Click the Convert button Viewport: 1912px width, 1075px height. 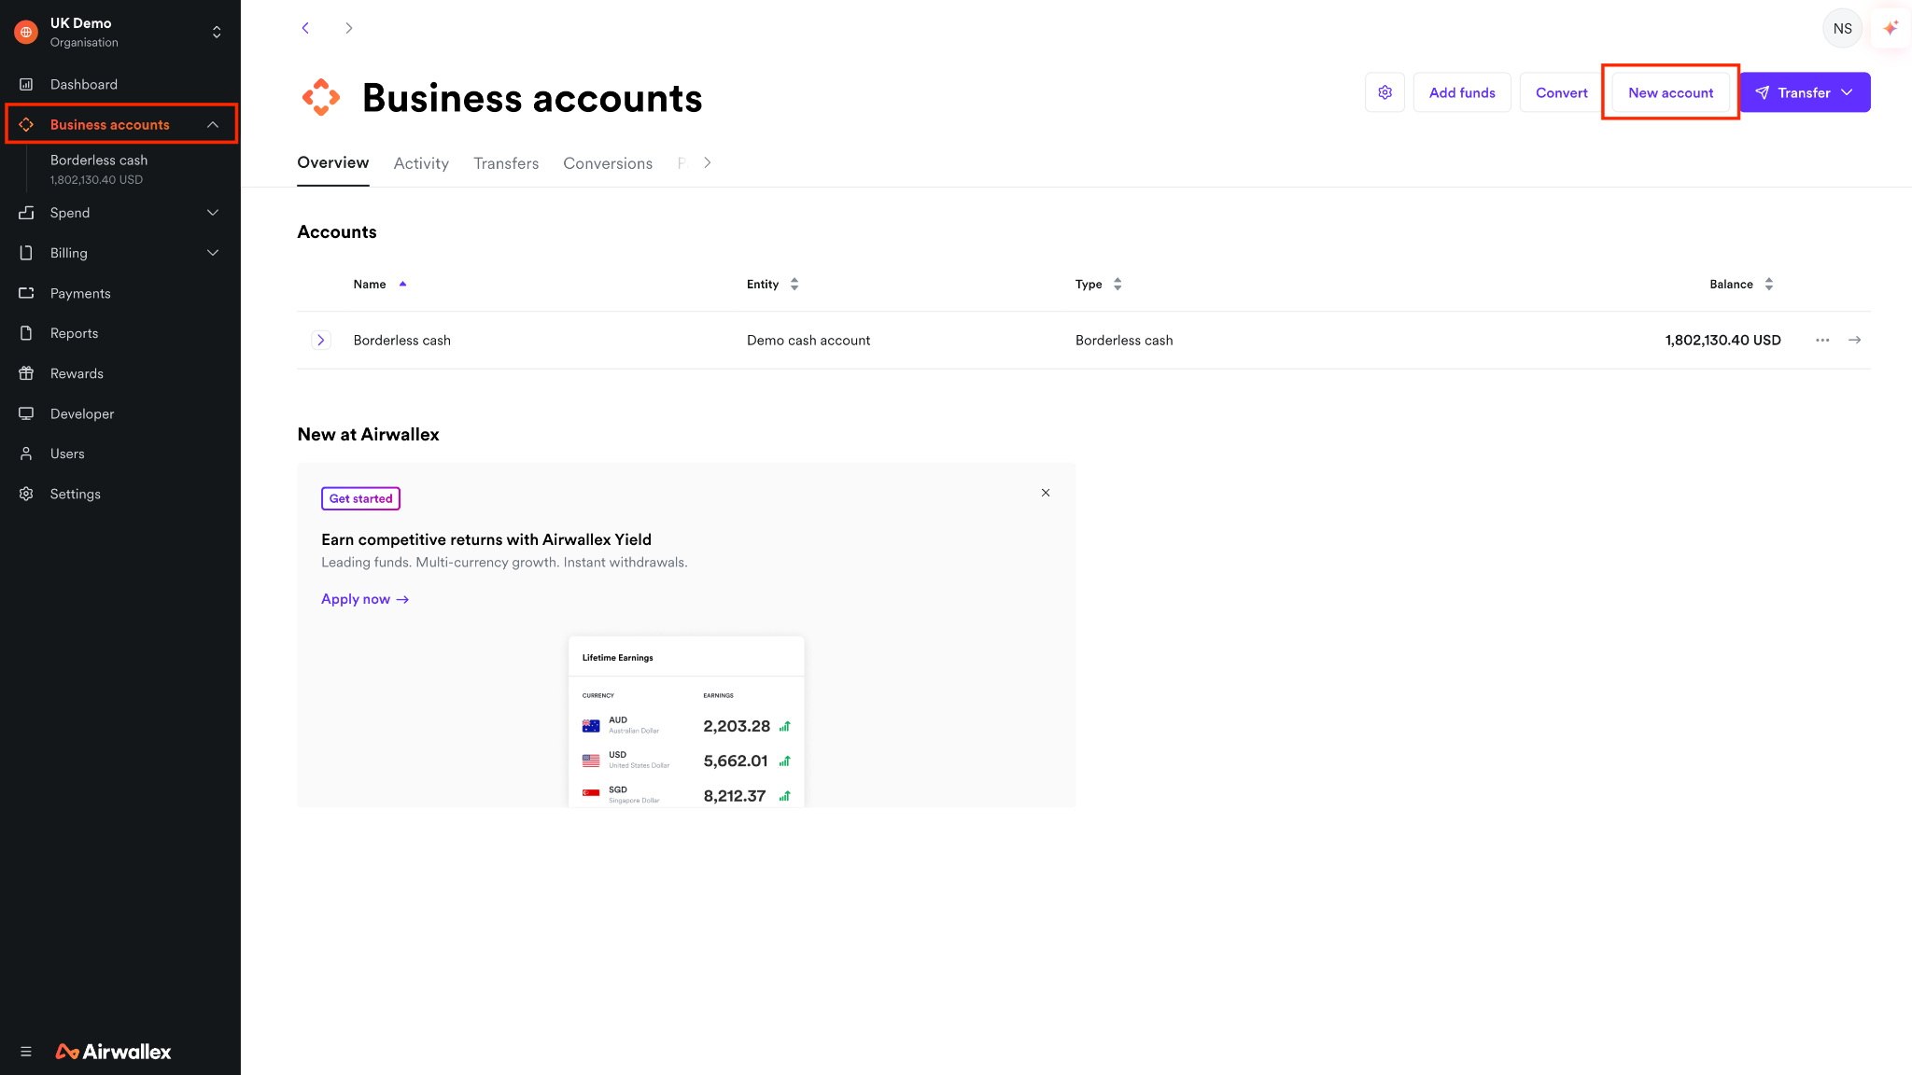[x=1562, y=92]
